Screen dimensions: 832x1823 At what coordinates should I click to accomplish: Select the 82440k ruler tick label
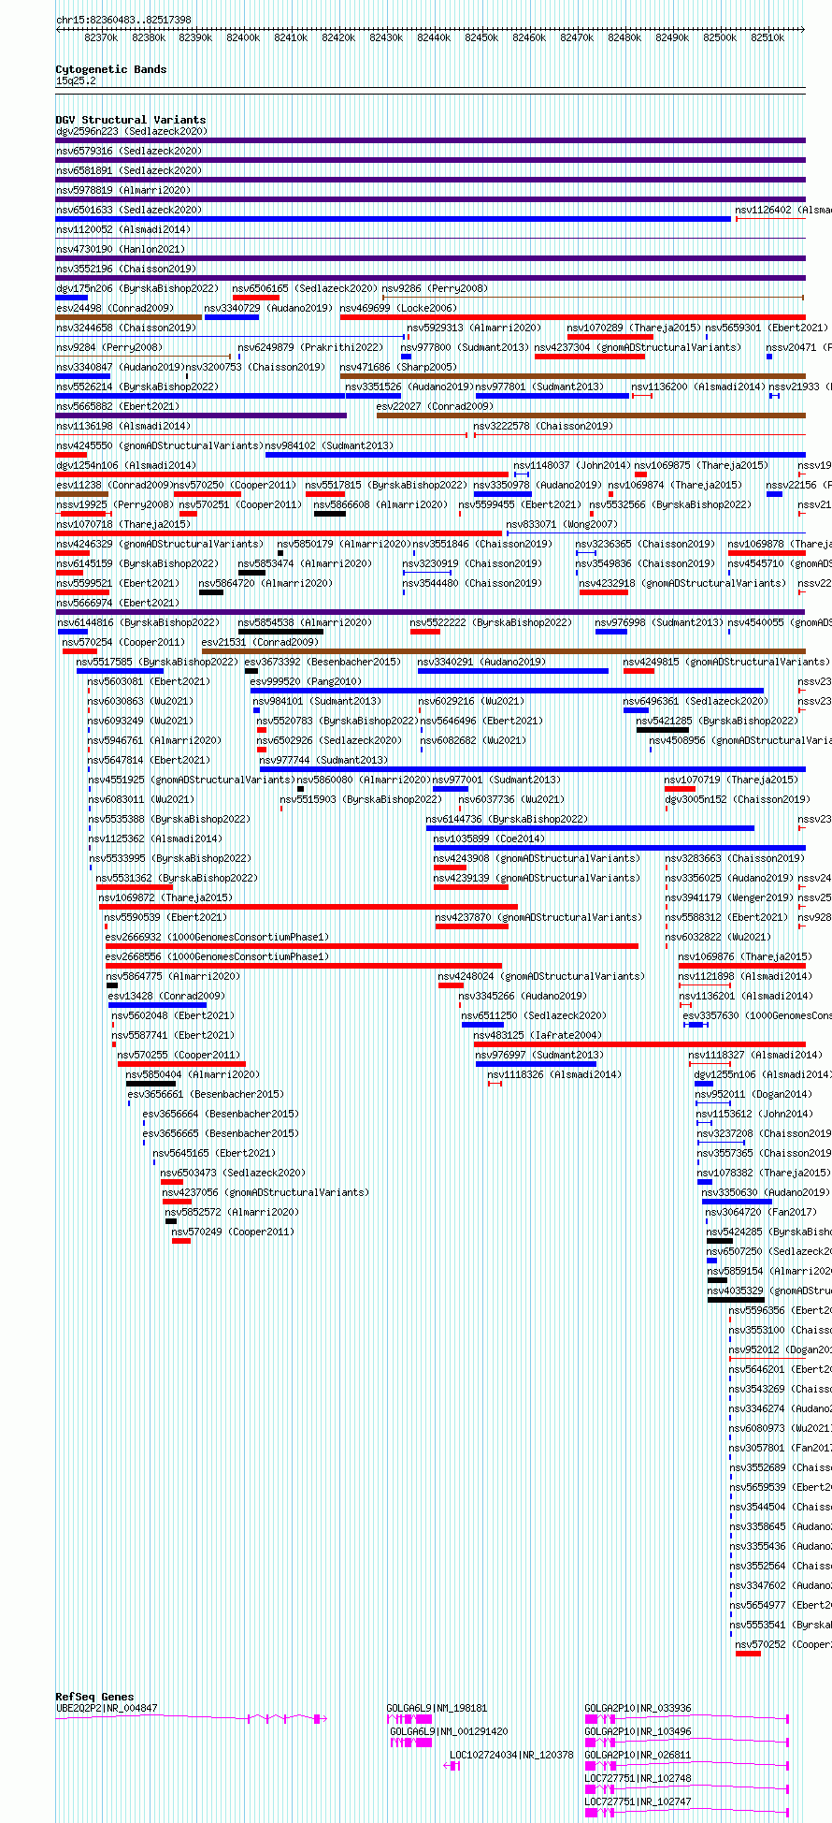[434, 37]
